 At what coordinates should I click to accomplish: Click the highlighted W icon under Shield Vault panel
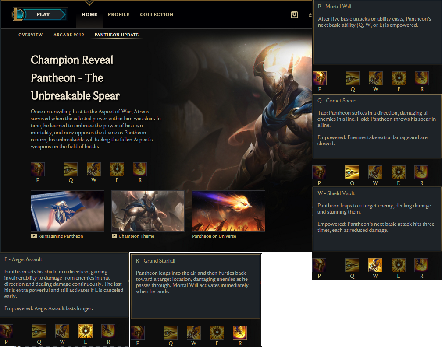(x=375, y=265)
